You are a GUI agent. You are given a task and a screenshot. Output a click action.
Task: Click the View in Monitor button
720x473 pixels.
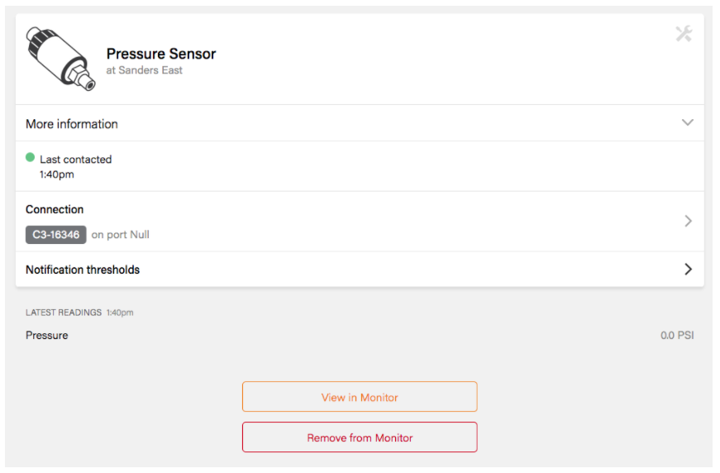click(x=360, y=397)
